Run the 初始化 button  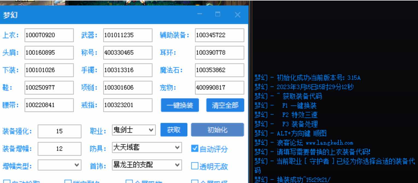click(217, 129)
